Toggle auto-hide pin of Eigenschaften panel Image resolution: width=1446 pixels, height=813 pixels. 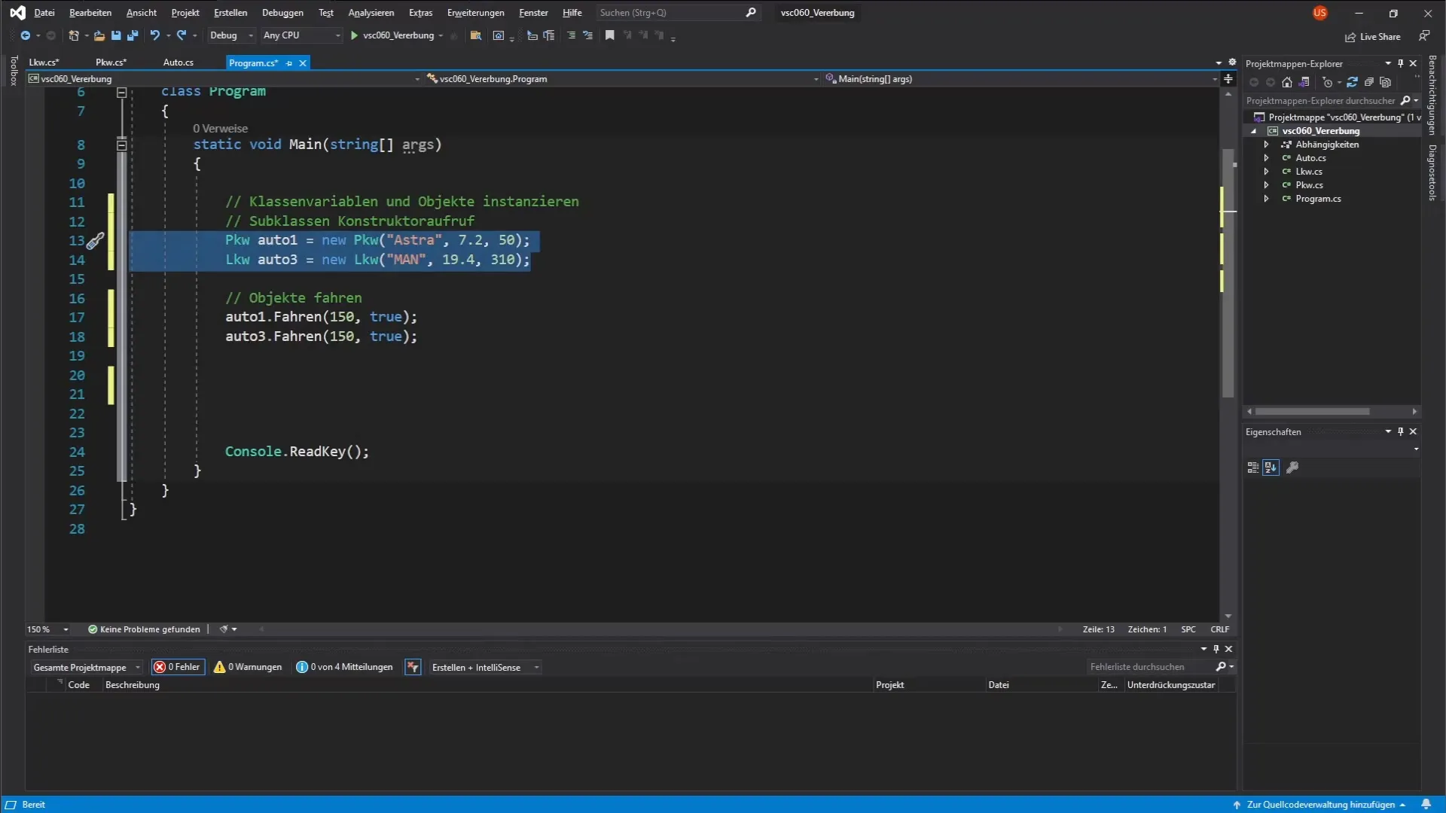(x=1401, y=431)
